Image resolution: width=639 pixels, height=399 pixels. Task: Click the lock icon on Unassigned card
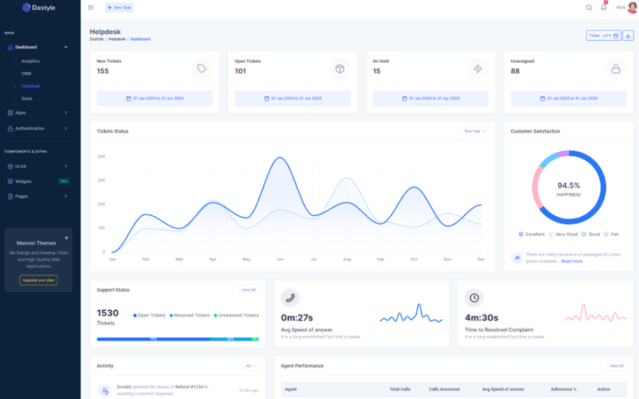pyautogui.click(x=616, y=69)
